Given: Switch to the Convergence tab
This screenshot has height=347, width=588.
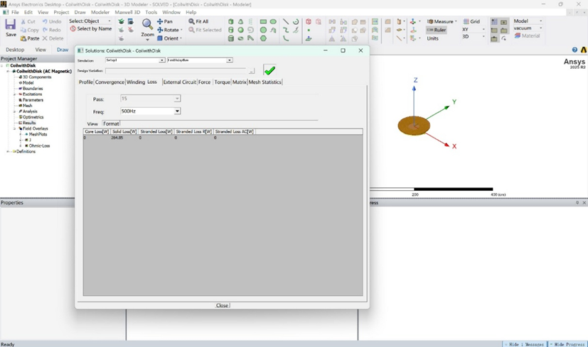Looking at the screenshot, I should point(109,82).
